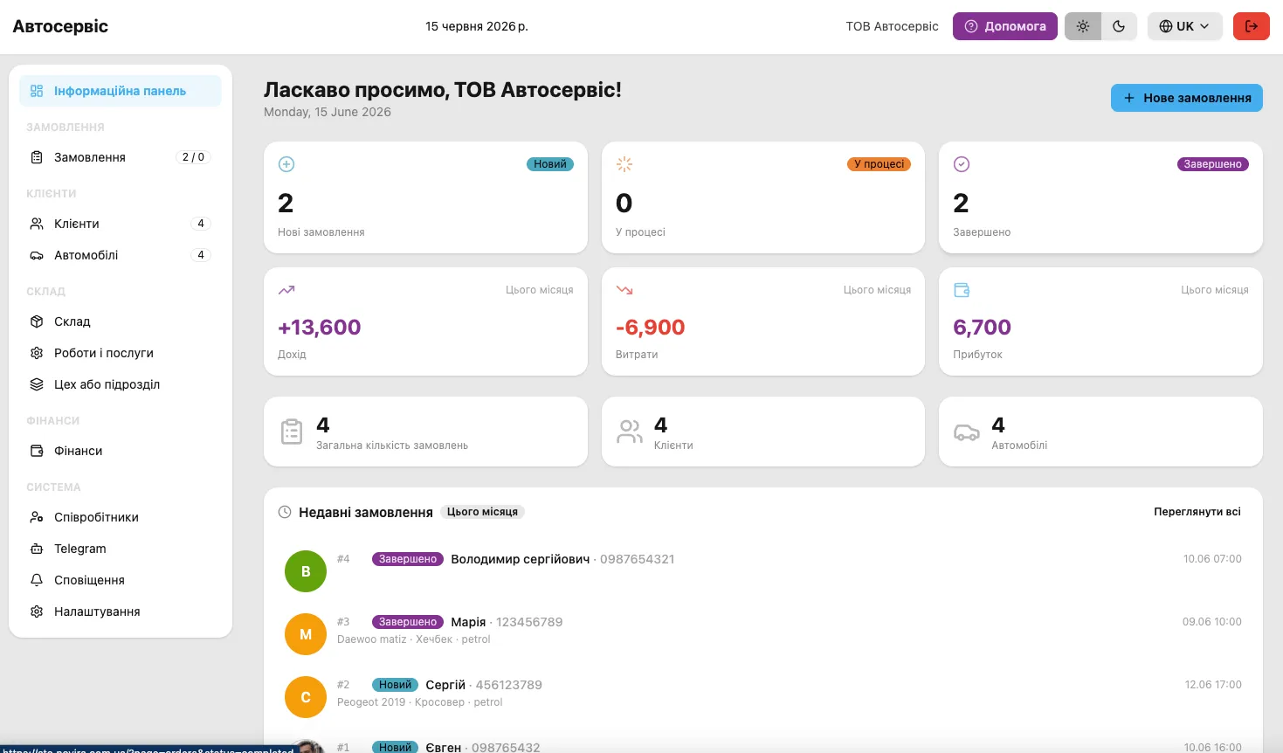Open Клієнти section in sidebar

(x=121, y=224)
